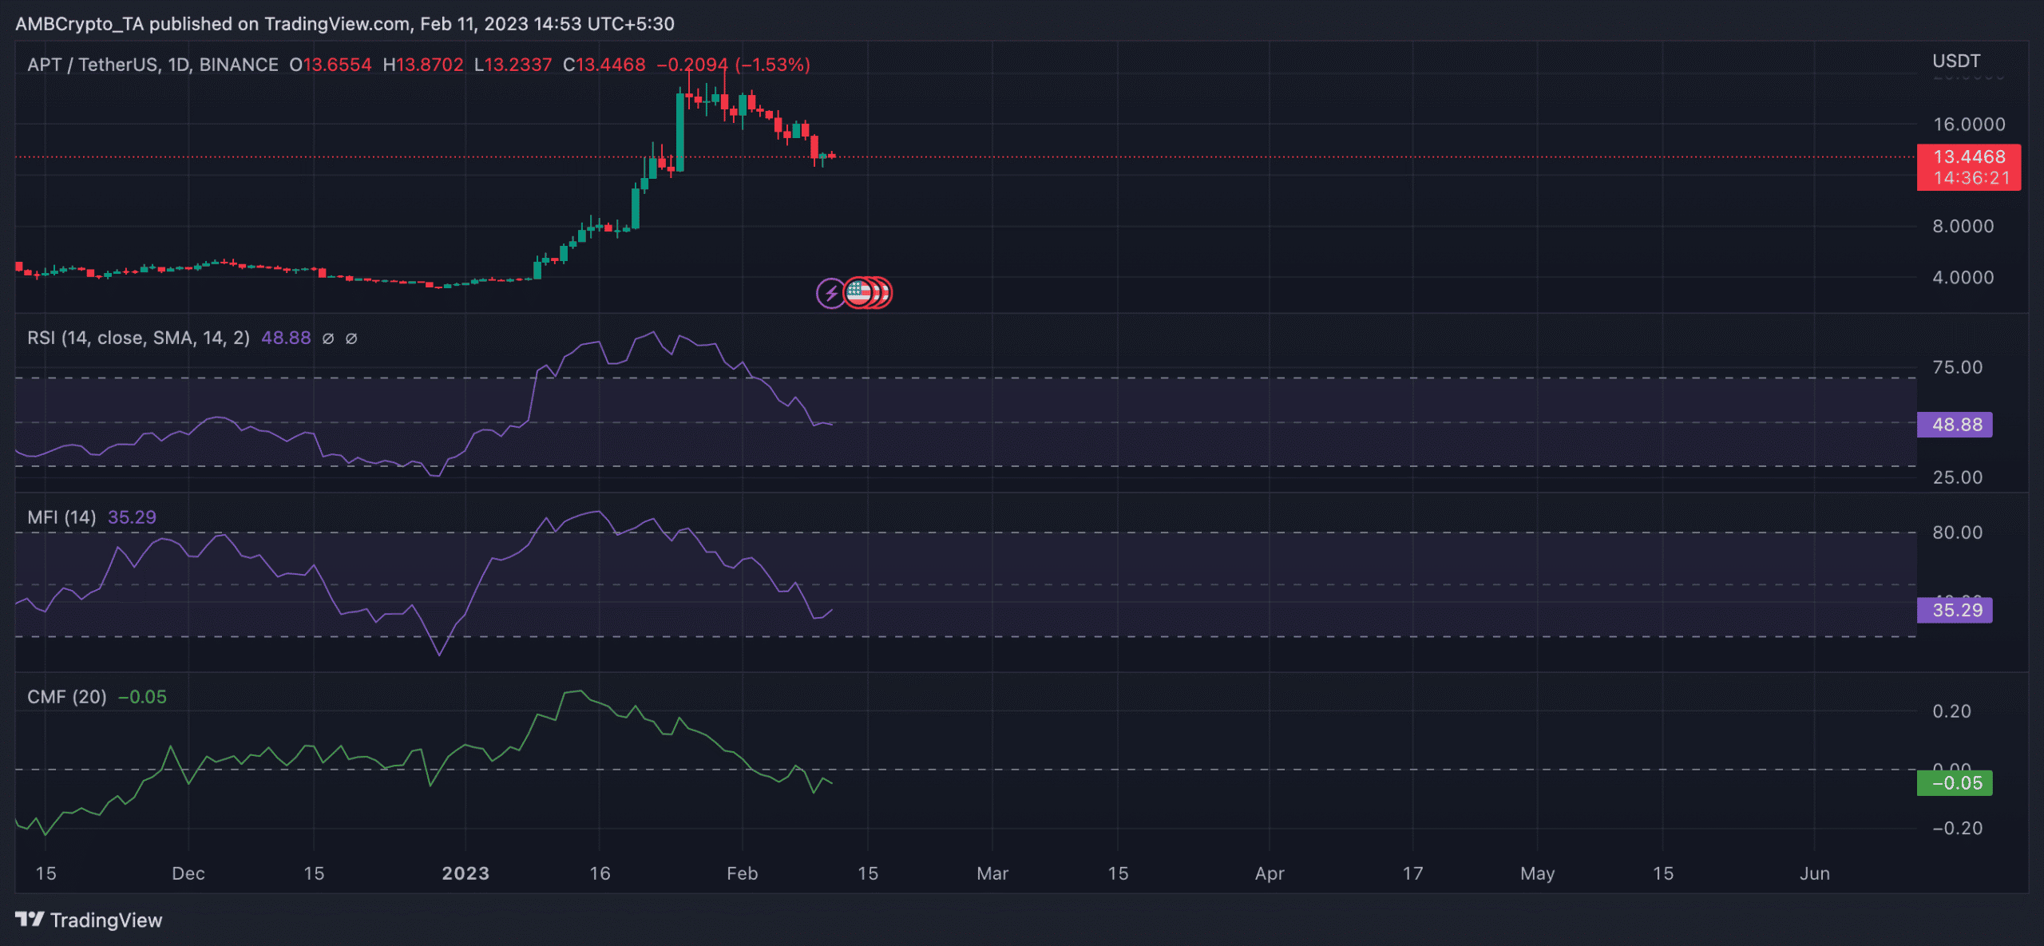Click the price change -0.2094 (-1.53%)
Image resolution: width=2044 pixels, height=946 pixels.
(733, 65)
